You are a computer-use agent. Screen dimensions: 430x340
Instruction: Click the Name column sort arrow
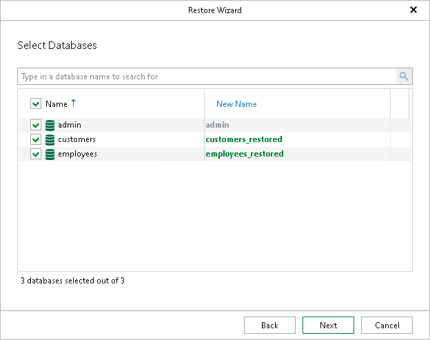point(74,103)
